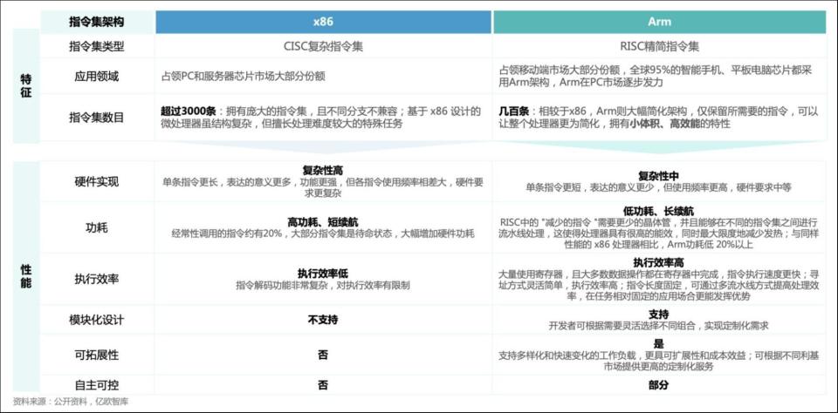Select the 复杂性高 heading
838x413 pixels.
coord(323,172)
